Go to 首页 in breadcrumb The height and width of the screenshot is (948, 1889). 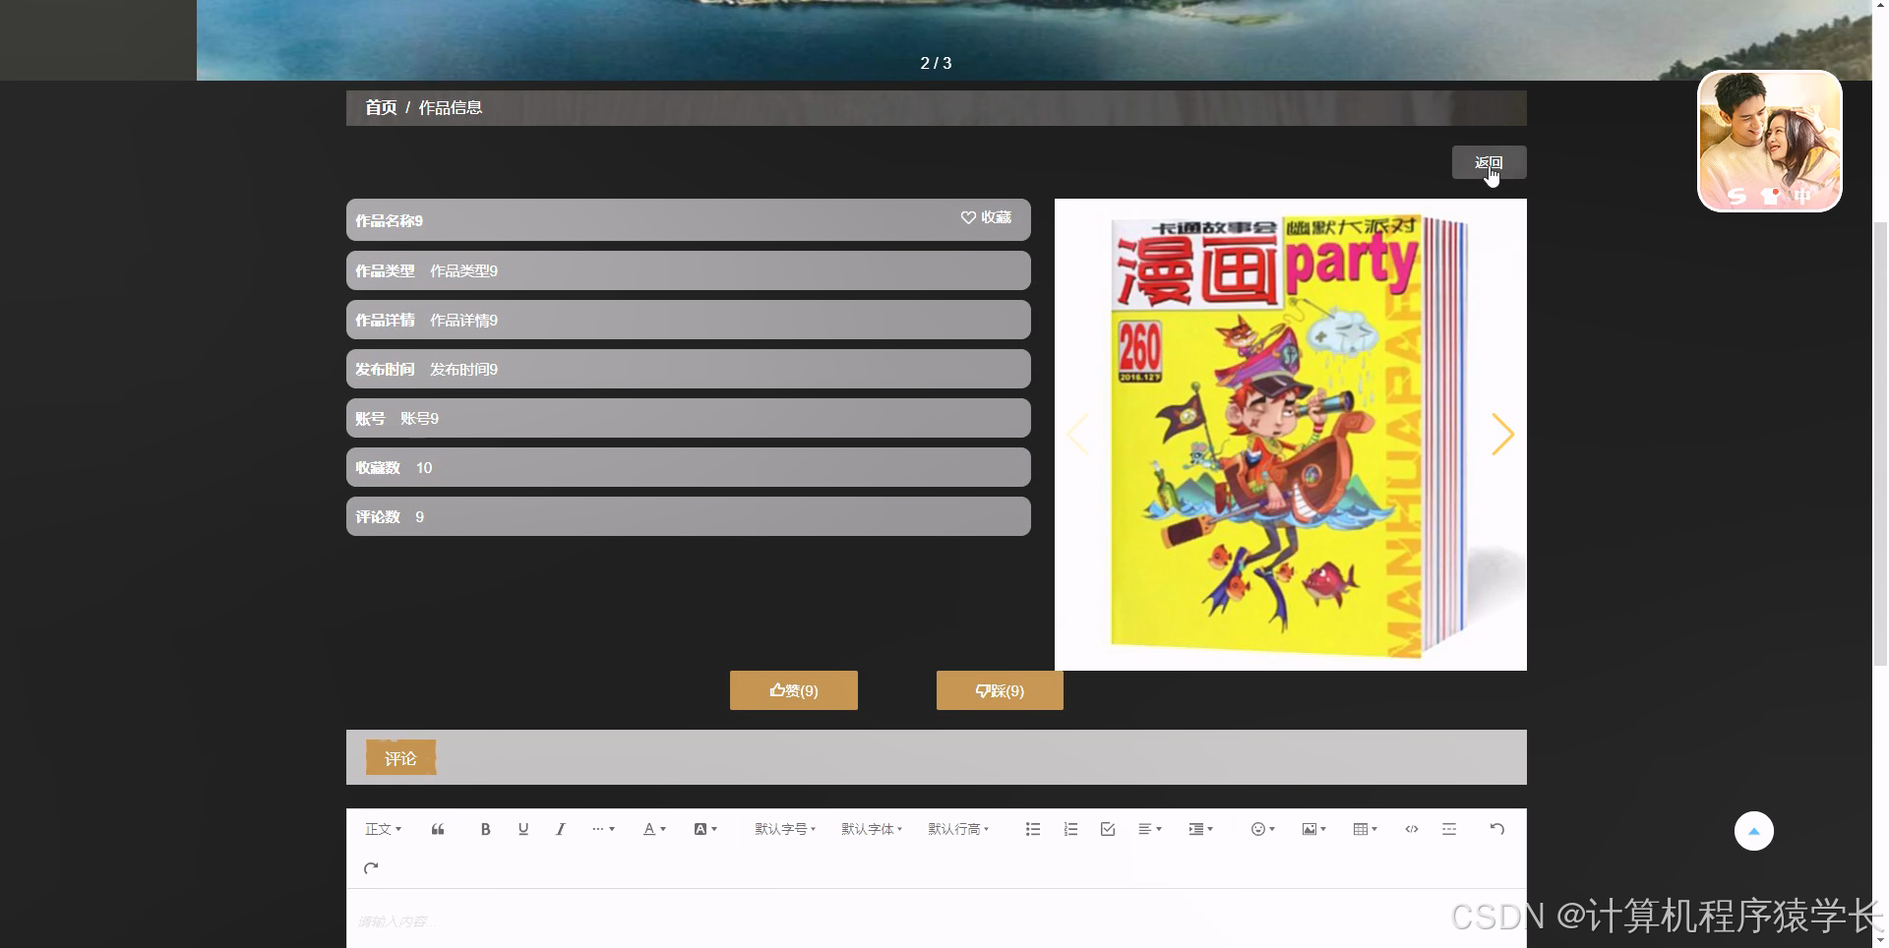coord(381,107)
